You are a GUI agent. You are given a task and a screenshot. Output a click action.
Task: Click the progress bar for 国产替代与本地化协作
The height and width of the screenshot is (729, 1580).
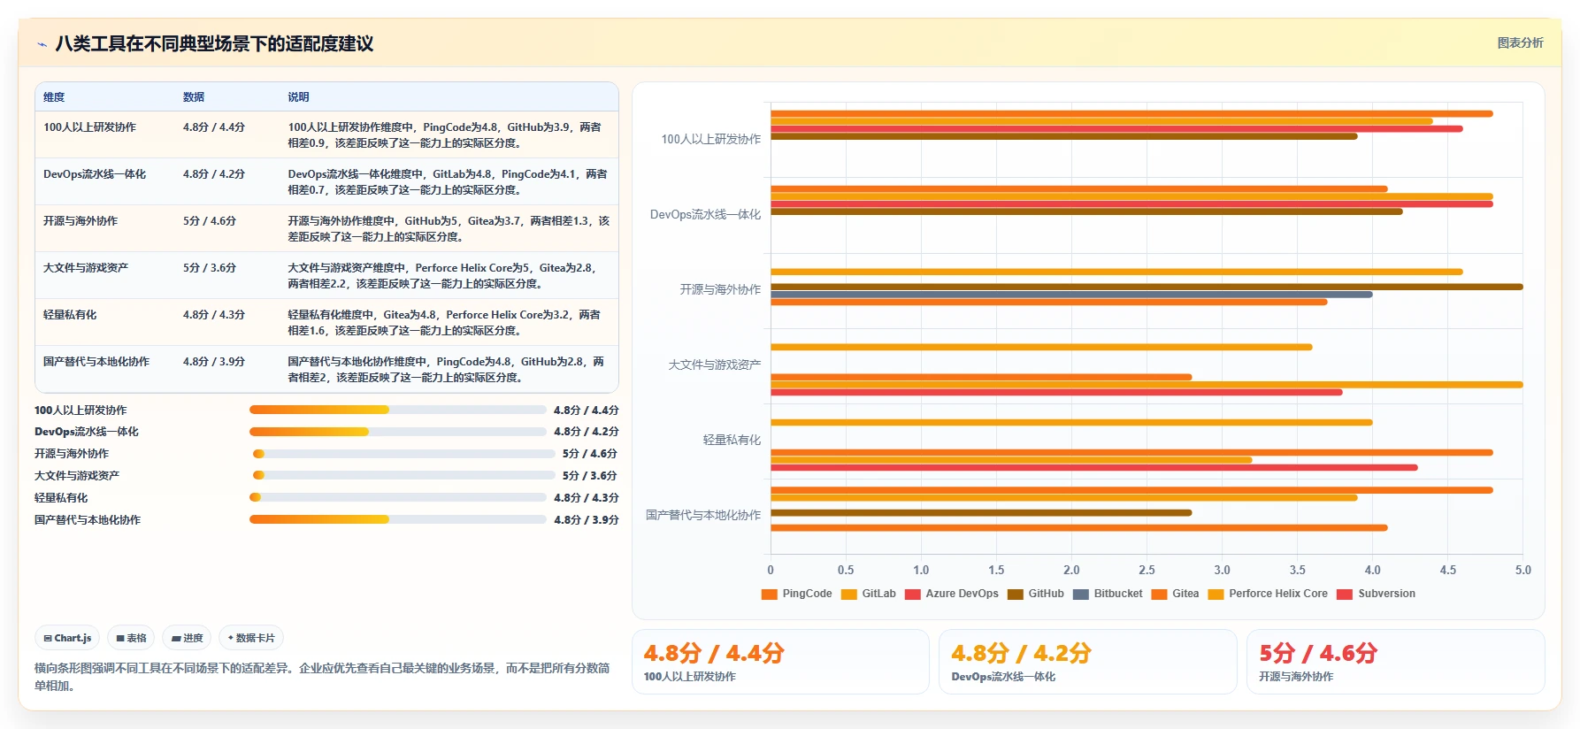[x=397, y=519]
